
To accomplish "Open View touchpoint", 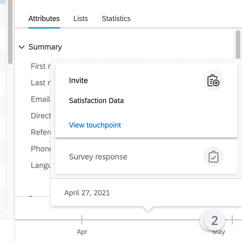I will [x=95, y=125].
